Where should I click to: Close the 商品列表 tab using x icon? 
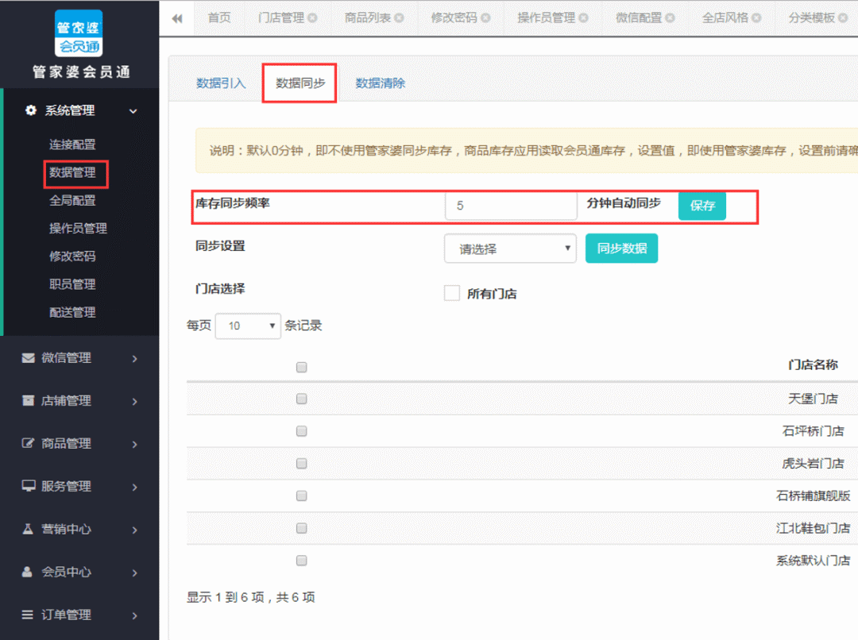[399, 18]
